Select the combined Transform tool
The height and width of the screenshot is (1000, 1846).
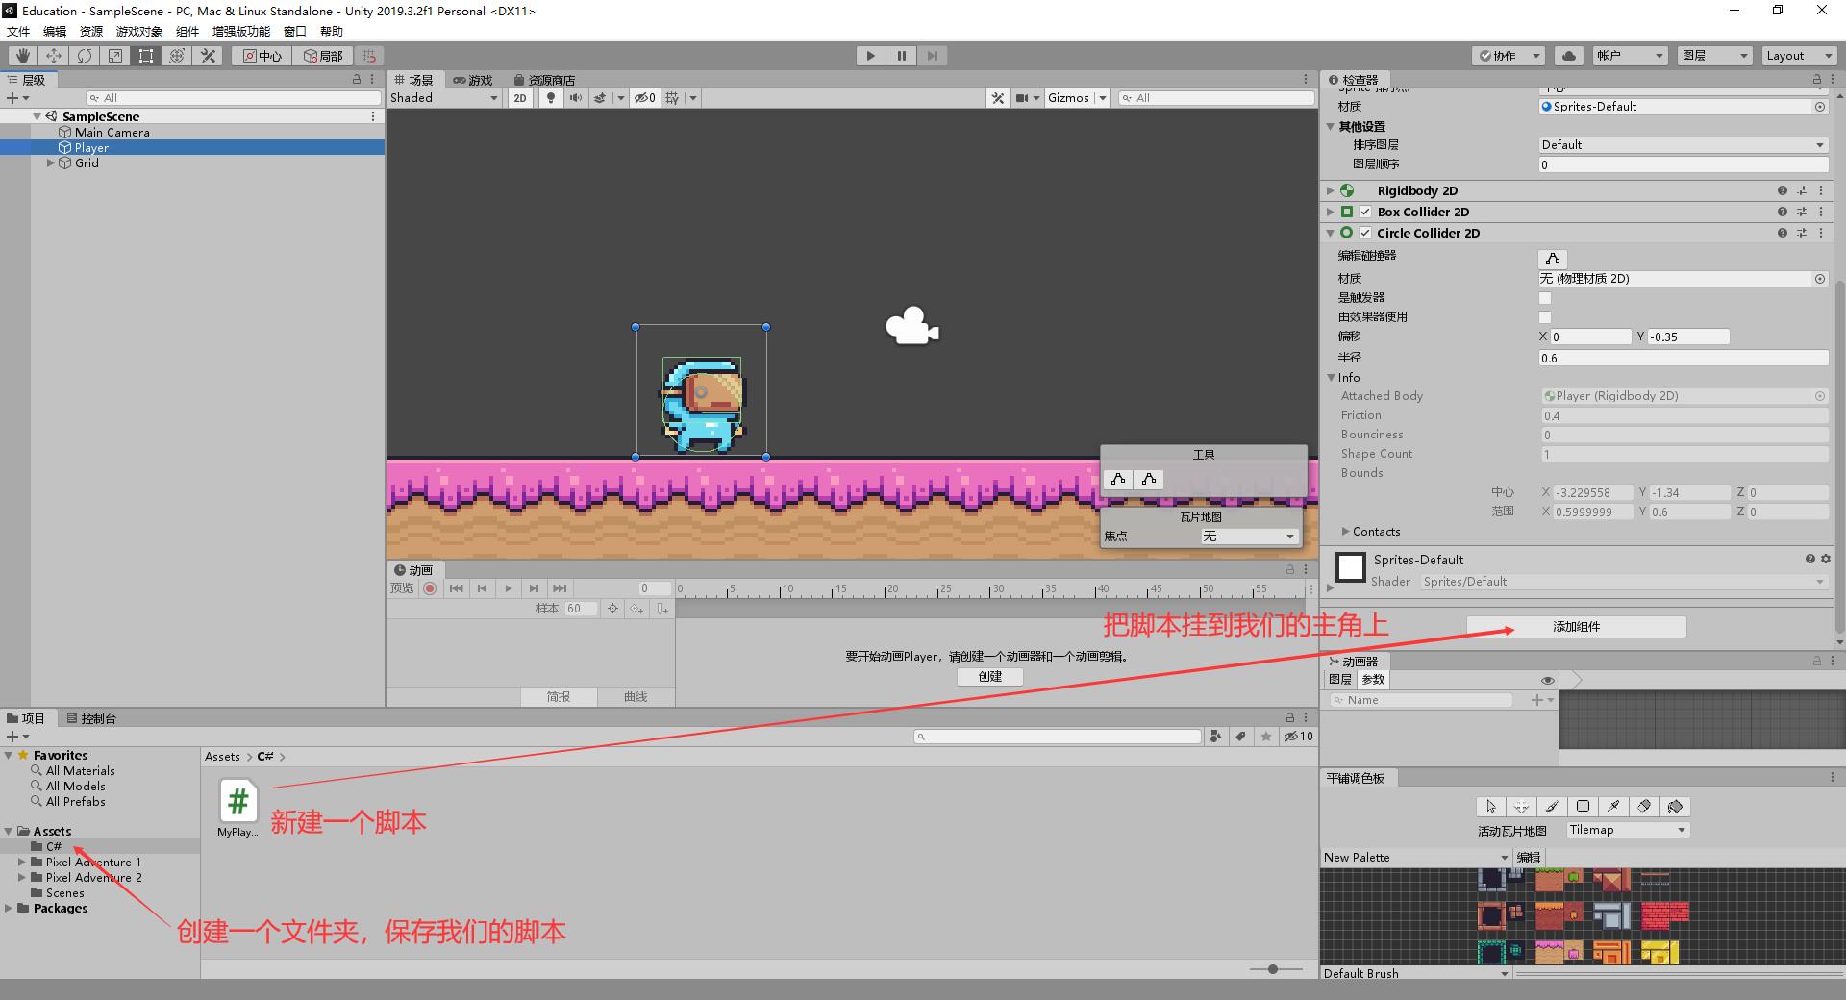tap(176, 56)
